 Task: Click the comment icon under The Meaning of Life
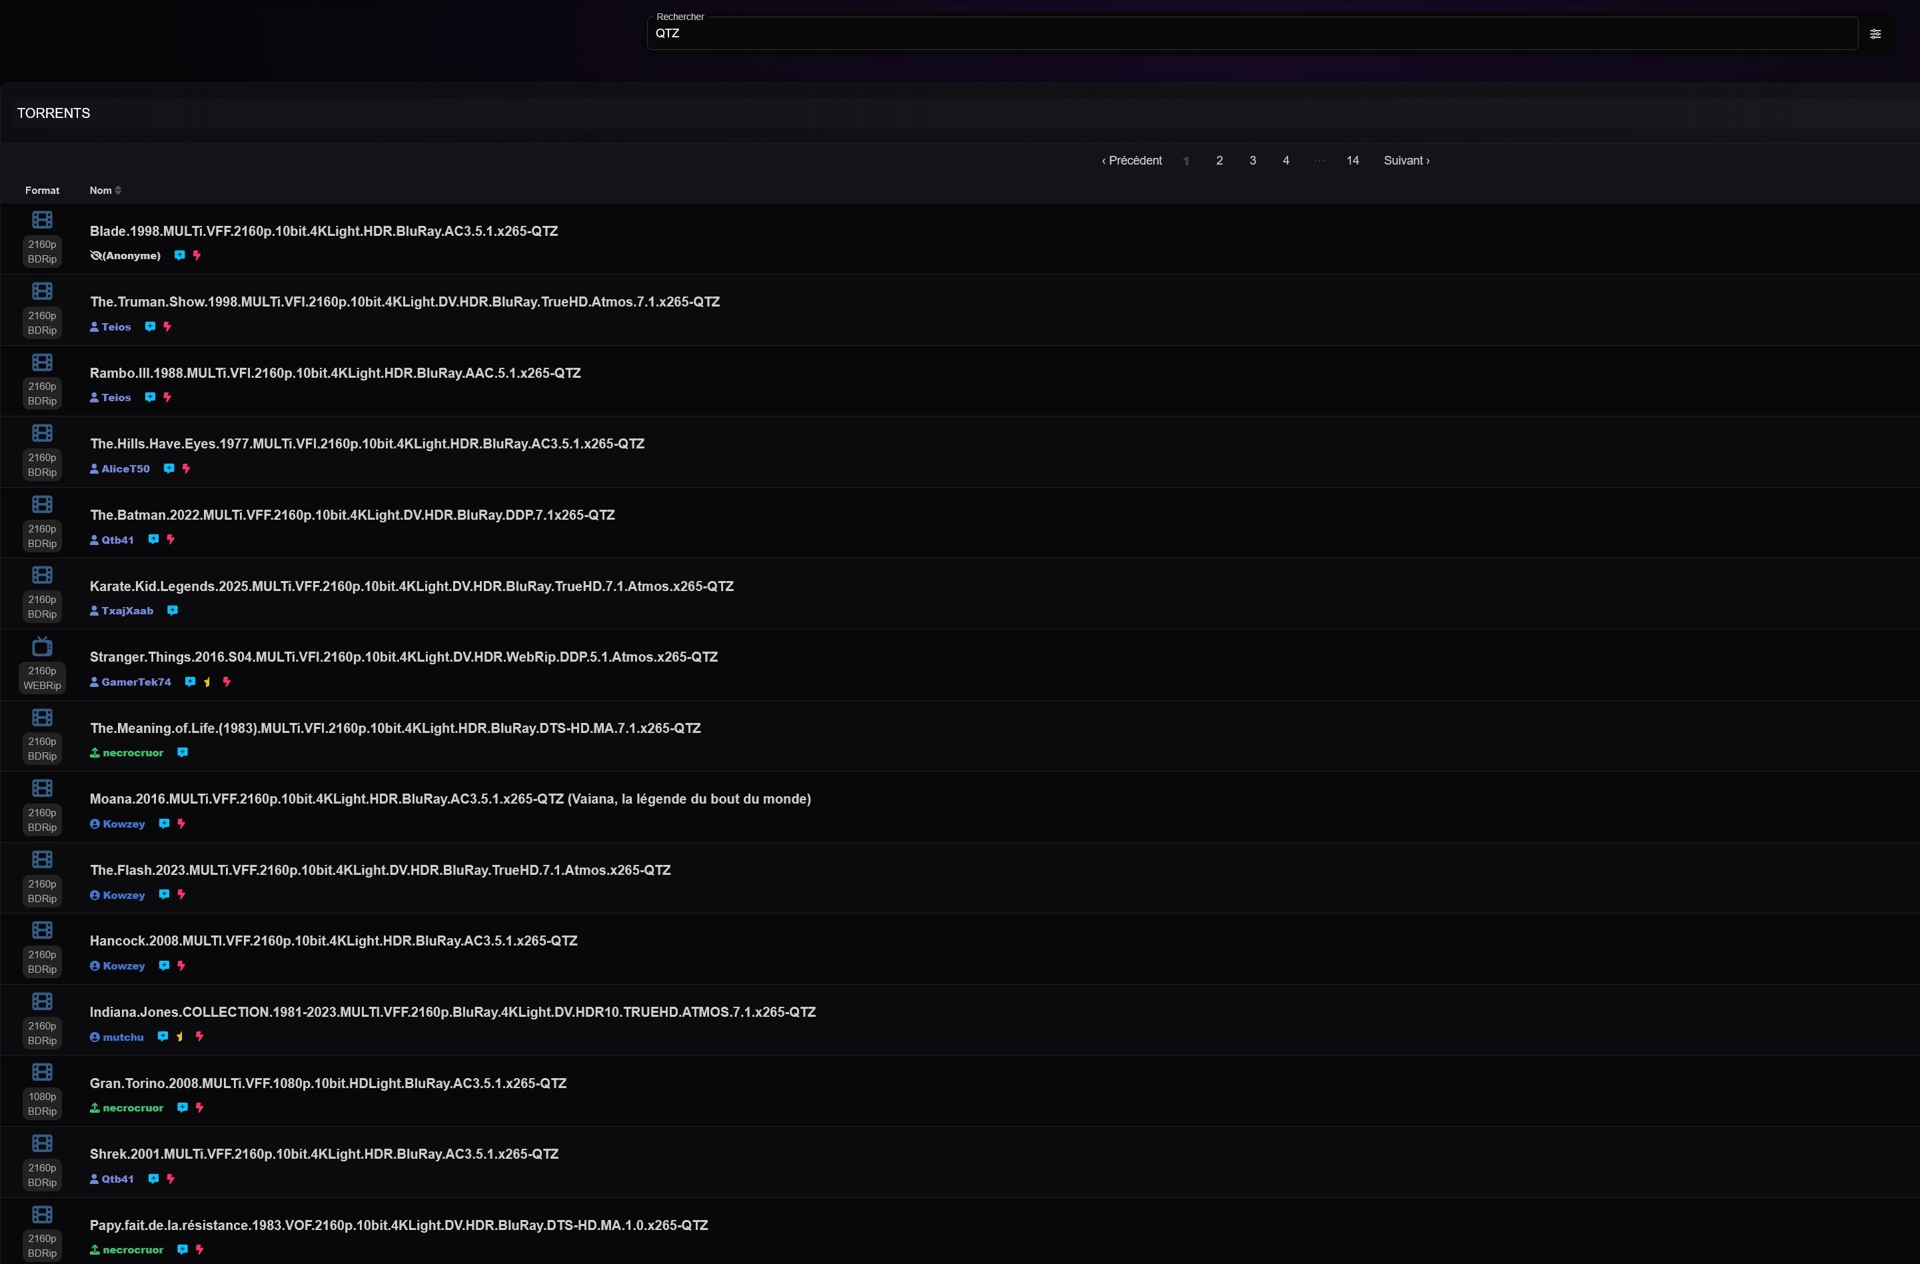click(x=183, y=752)
